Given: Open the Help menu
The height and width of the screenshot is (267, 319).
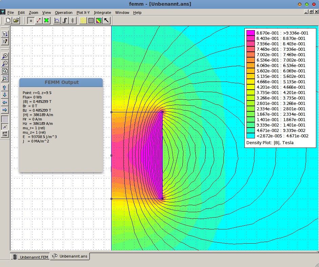Looking at the screenshot, I should click(x=137, y=13).
